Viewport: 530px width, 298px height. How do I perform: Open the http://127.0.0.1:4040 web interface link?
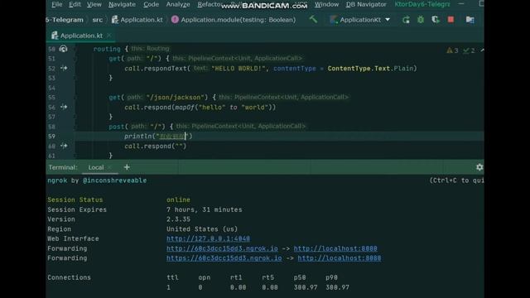(x=208, y=238)
